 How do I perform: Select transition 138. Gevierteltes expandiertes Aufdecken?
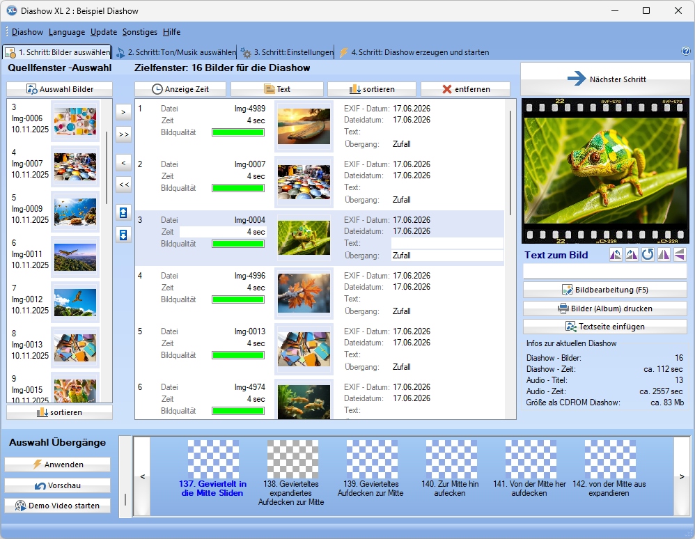[x=292, y=473]
